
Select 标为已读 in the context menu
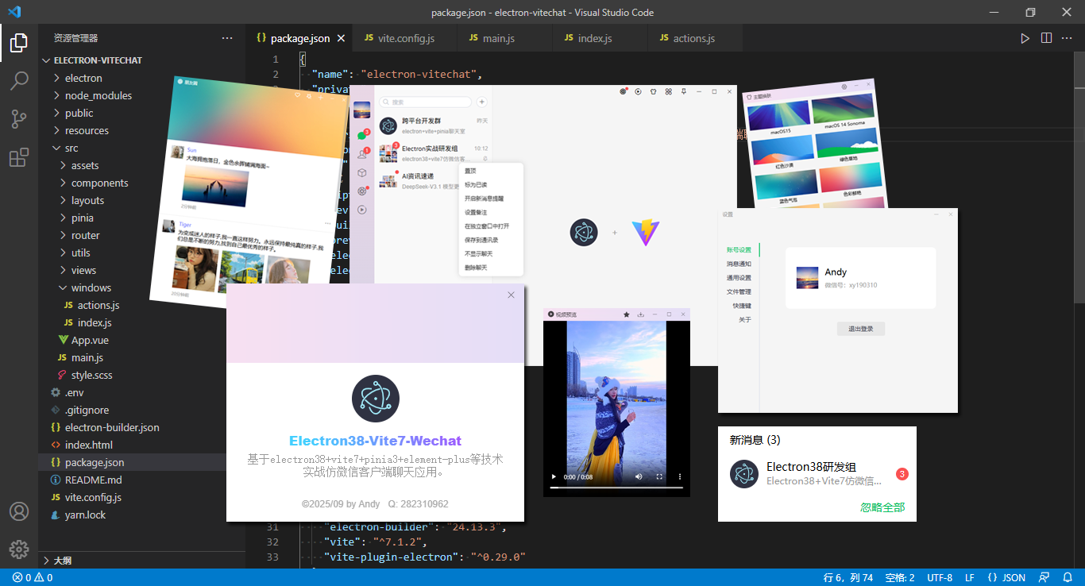click(476, 185)
